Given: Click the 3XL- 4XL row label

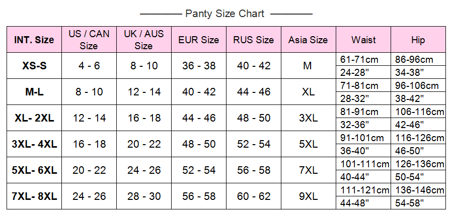Looking at the screenshot, I should [34, 144].
